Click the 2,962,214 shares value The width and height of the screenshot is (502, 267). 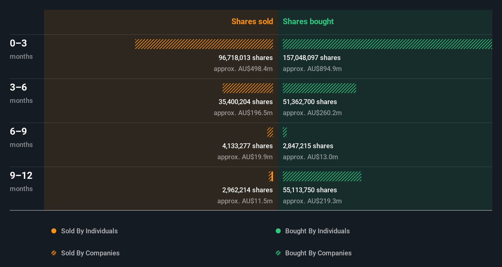(x=247, y=190)
